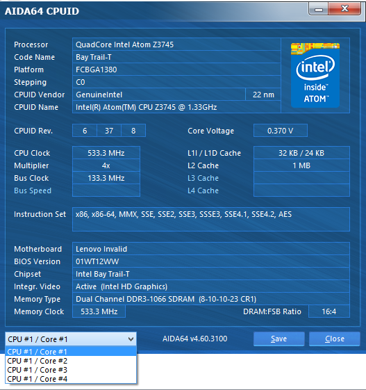Click the DRAM:FSB Ratio 16:4 field
This screenshot has width=366, height=390.
tap(329, 311)
